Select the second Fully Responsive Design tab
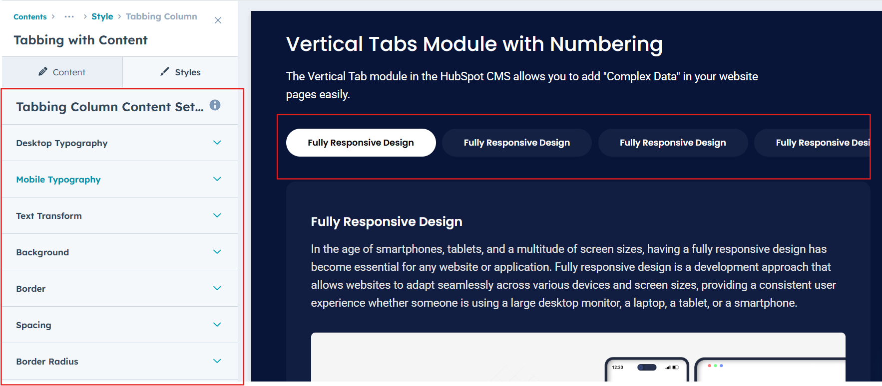The image size is (882, 386). pyautogui.click(x=516, y=143)
